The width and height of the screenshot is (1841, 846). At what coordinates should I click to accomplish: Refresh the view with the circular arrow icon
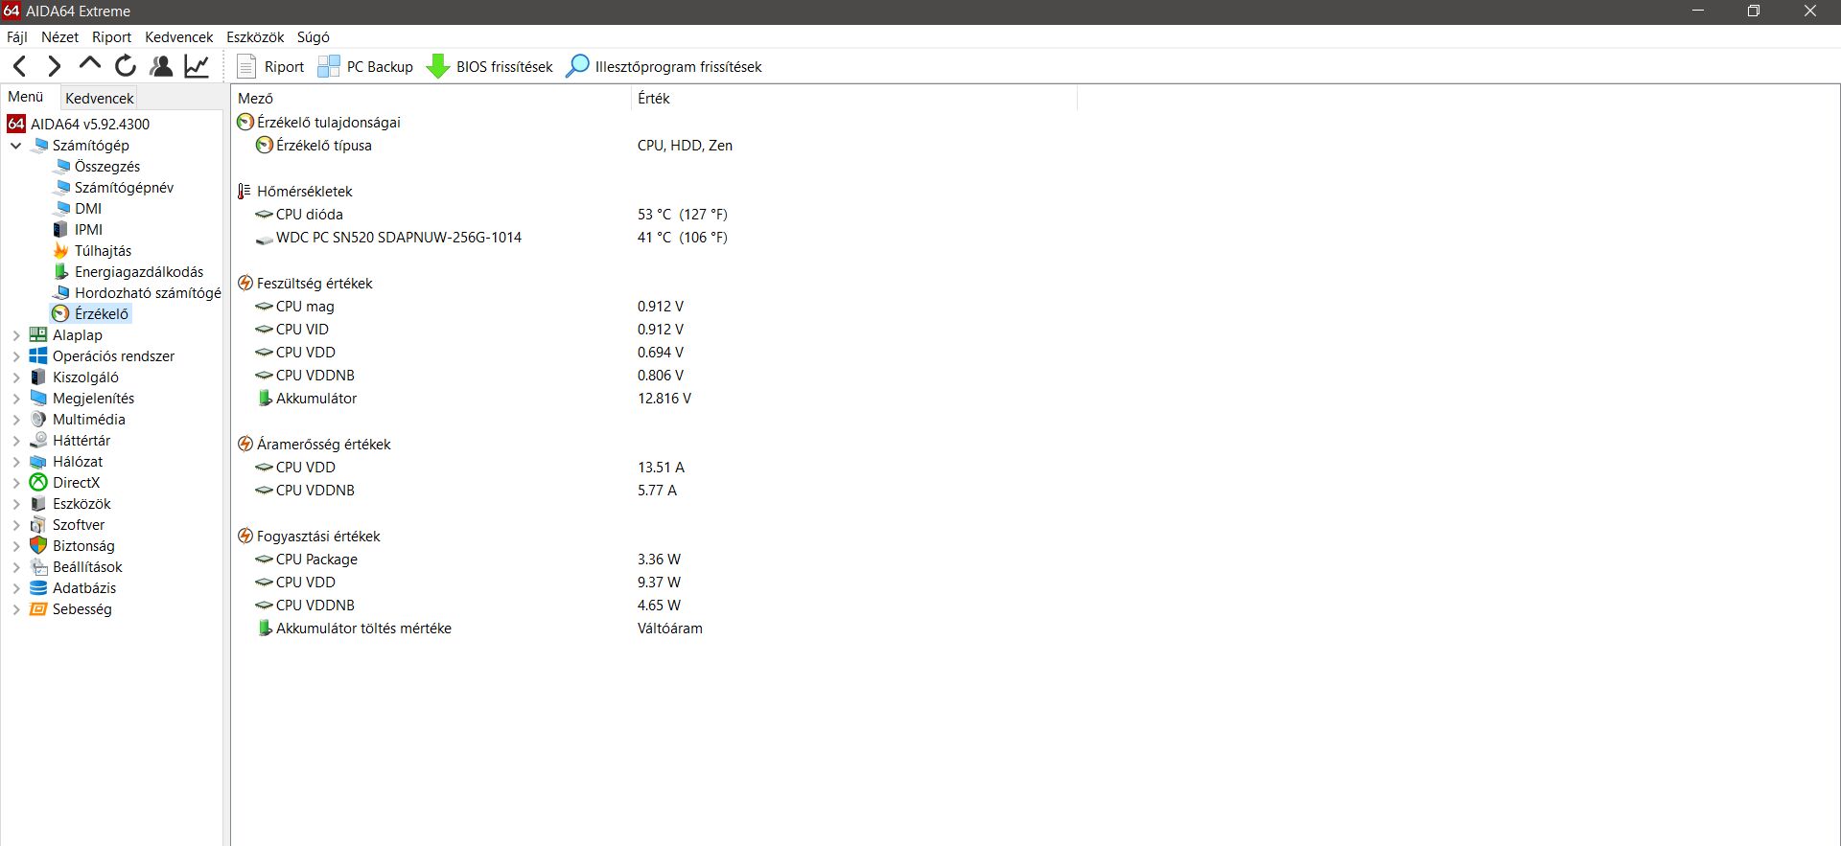(x=126, y=66)
